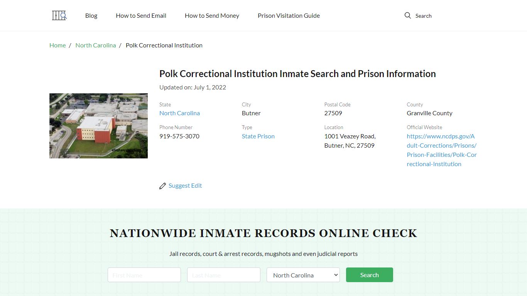Click the Nationwide Inmate Records heading
Image resolution: width=527 pixels, height=296 pixels.
(263, 233)
